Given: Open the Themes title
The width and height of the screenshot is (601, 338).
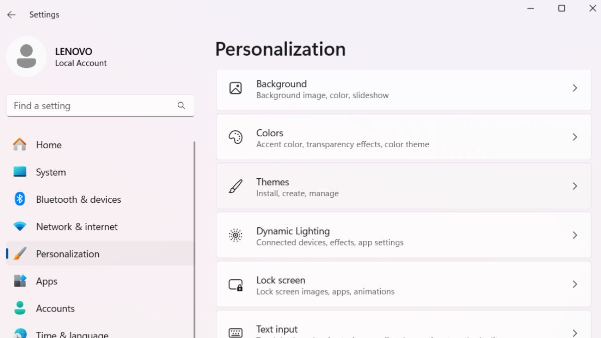Looking at the screenshot, I should pyautogui.click(x=272, y=182).
